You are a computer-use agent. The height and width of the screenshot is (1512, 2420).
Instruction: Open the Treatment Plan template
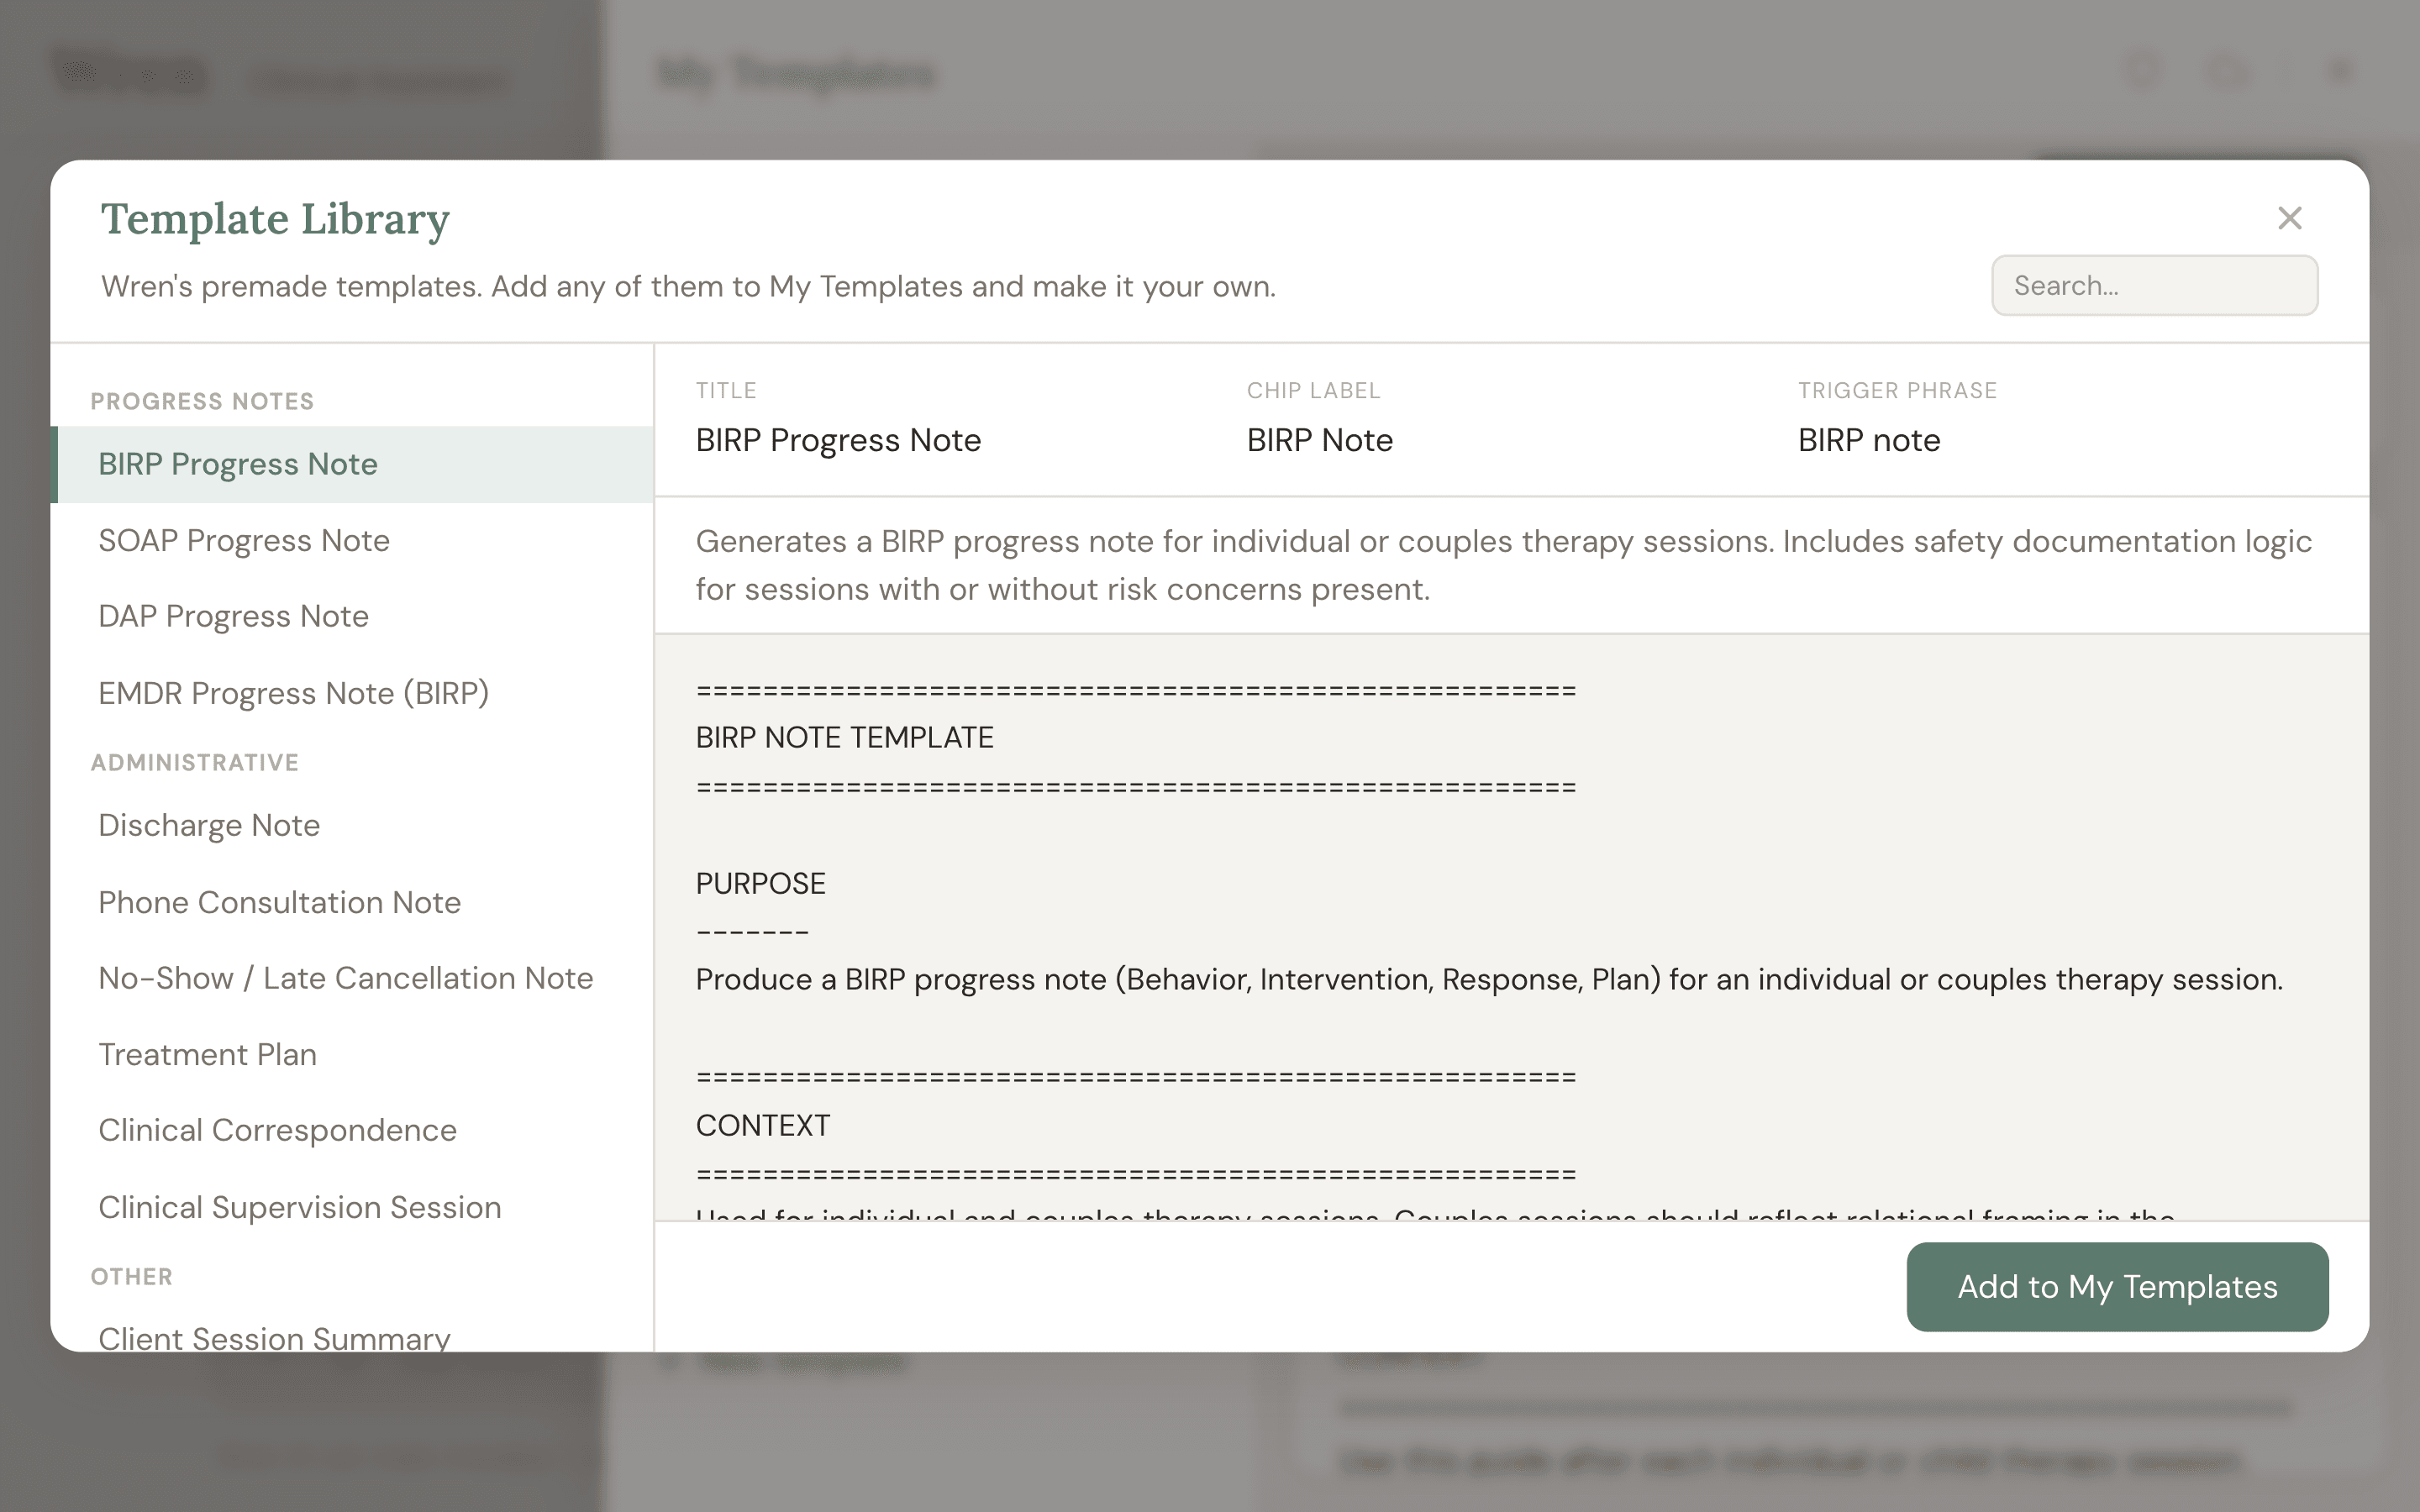(x=352, y=1054)
